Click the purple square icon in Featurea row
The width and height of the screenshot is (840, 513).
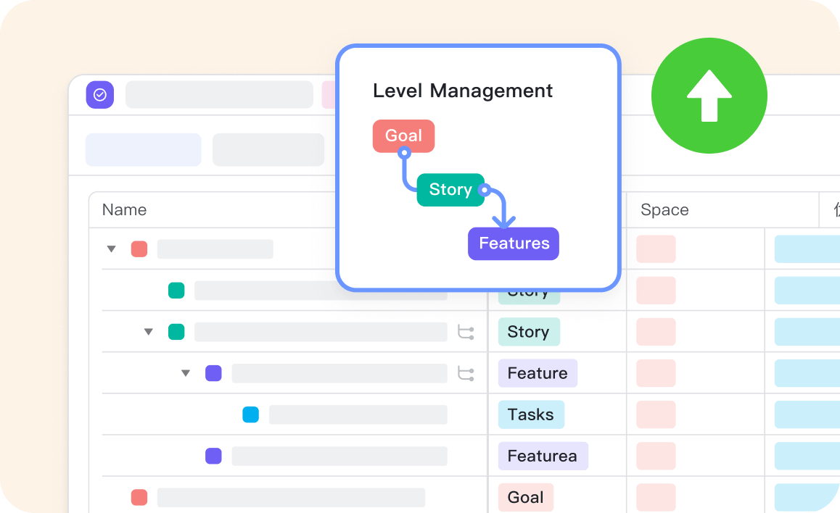pos(213,456)
